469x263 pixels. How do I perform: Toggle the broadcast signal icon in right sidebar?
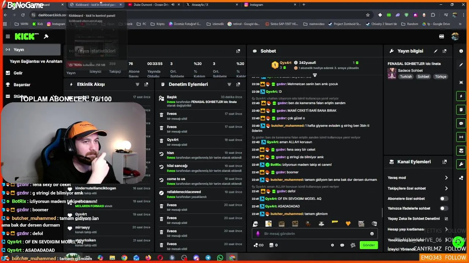point(461,137)
